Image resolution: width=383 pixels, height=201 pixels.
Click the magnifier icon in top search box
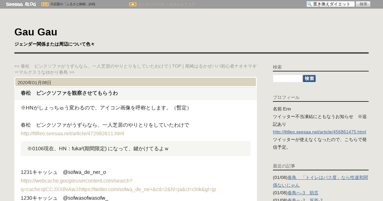point(309,4)
